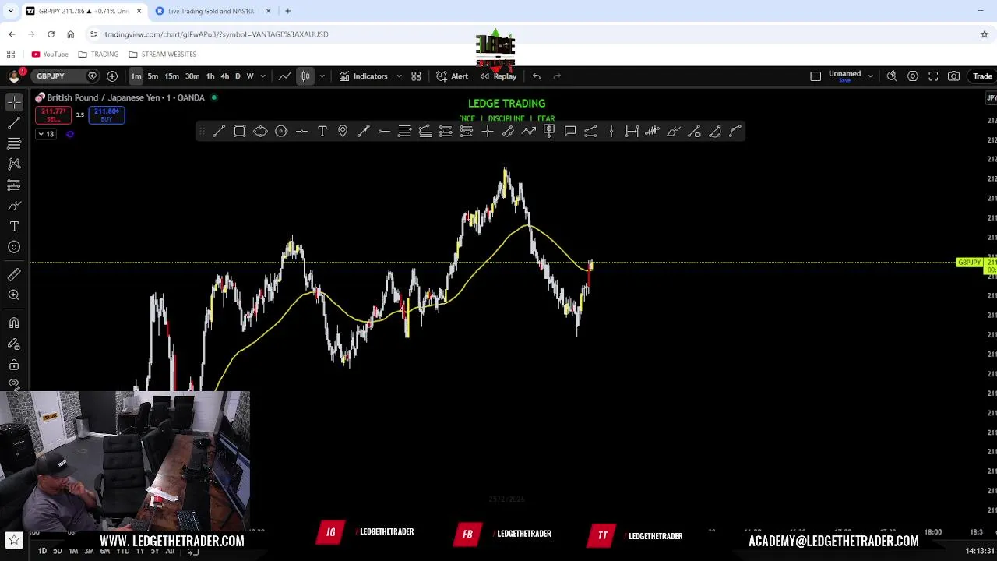Toggle stay in drawing mode
The width and height of the screenshot is (997, 561).
(x=14, y=344)
